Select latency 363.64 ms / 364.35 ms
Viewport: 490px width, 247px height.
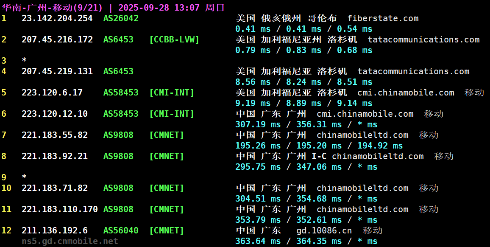point(288,241)
